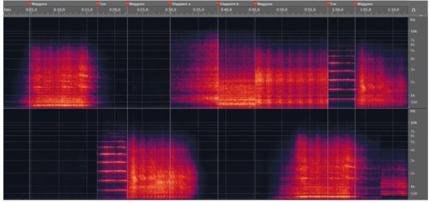Image resolution: width=430 pixels, height=203 pixels.
Task: Select the Klappern b marker flag
Action: 218,4
